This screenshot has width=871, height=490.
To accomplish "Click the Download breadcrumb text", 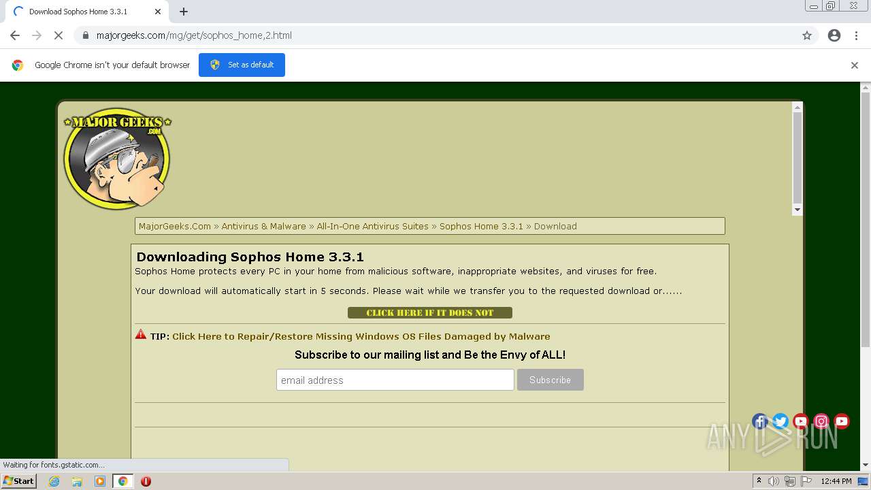I will [555, 226].
